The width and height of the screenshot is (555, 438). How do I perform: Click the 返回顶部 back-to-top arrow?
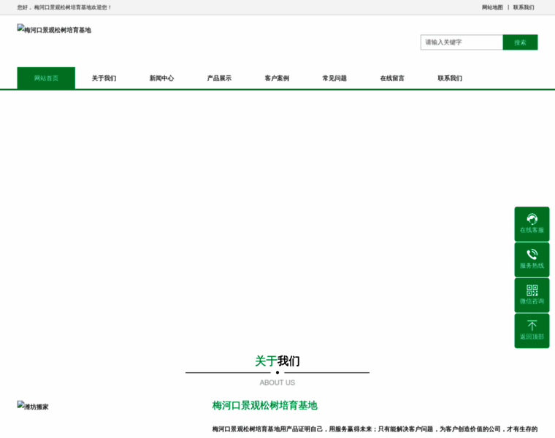click(532, 331)
